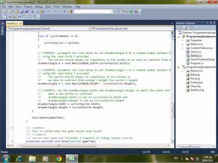The width and height of the screenshot is (218, 163).
Task: Click Show All Files icon in Solution Explorer
Action: click(x=185, y=28)
